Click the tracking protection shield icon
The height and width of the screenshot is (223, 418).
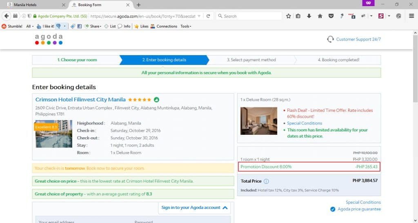(x=29, y=16)
